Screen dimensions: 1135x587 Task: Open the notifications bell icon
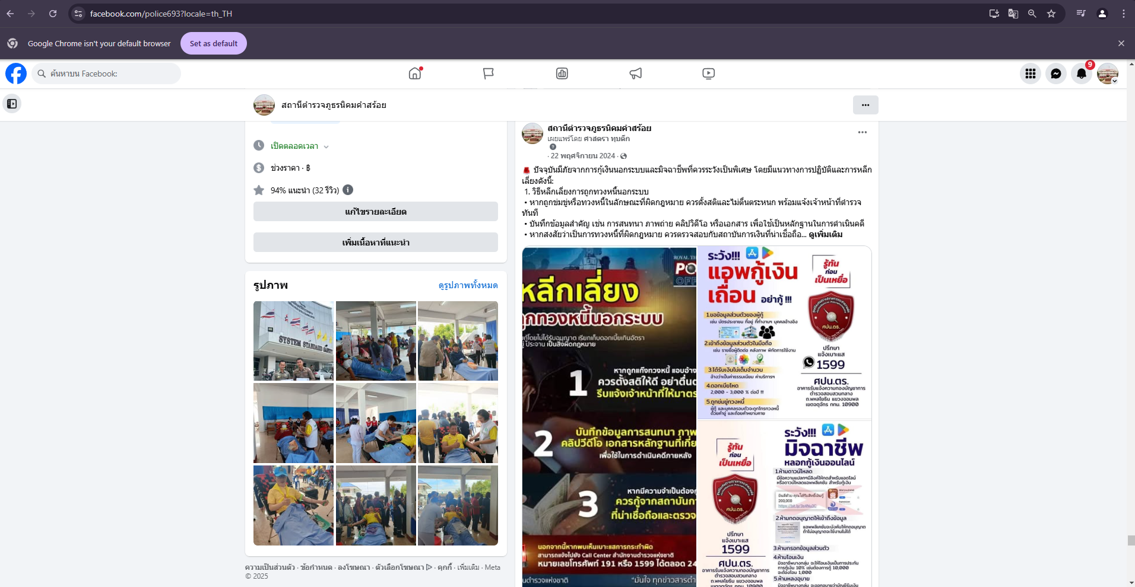(x=1081, y=74)
